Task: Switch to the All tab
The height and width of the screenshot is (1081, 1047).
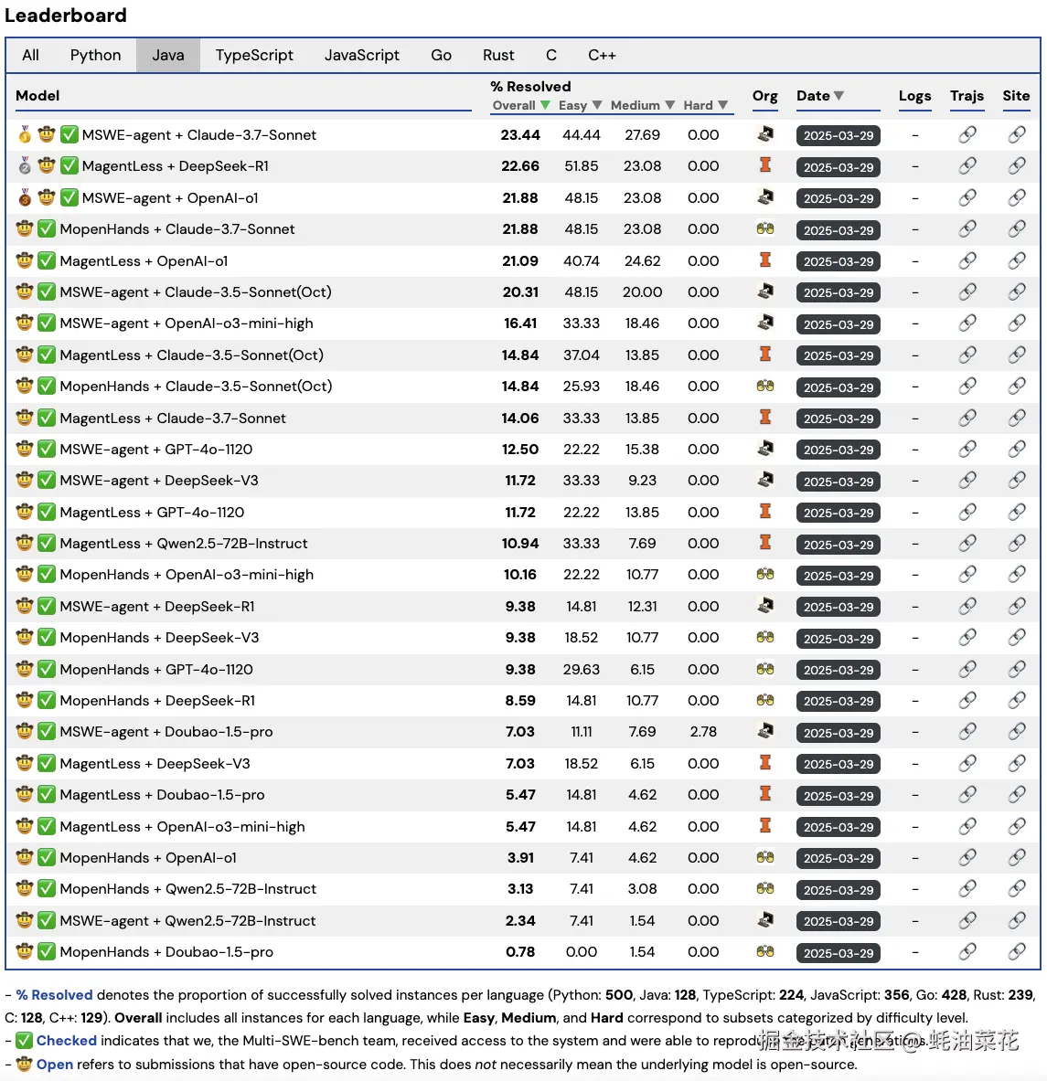Action: (x=30, y=55)
